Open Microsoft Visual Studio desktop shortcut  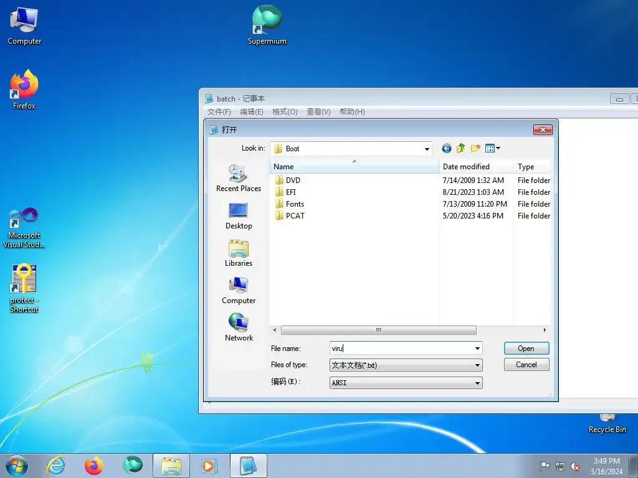[x=24, y=228]
